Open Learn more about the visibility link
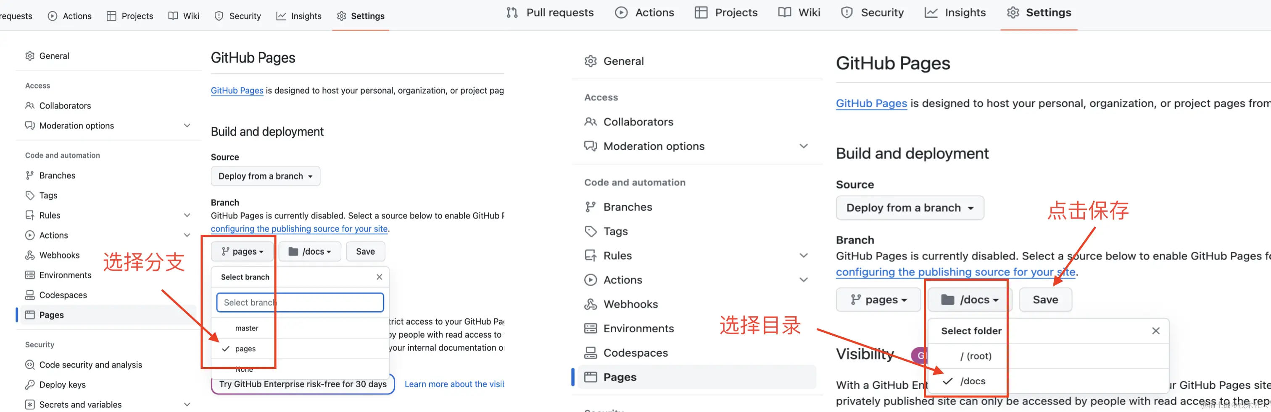Screen dimensions: 1271x412 click(454, 384)
